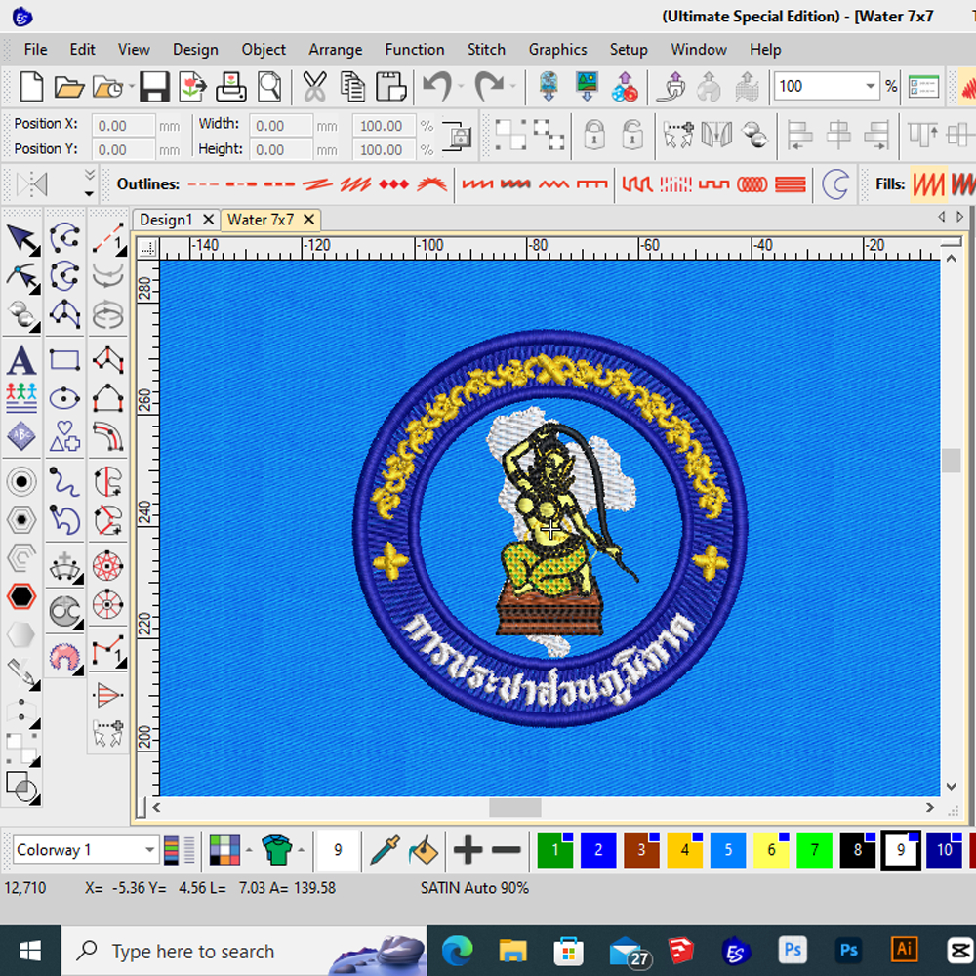Select the Lettering 'A' tool

[x=21, y=360]
